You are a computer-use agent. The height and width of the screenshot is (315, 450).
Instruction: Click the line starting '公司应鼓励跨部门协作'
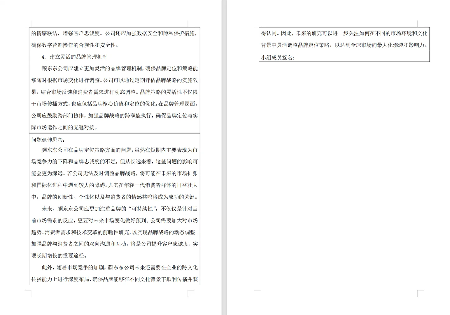[x=114, y=116]
